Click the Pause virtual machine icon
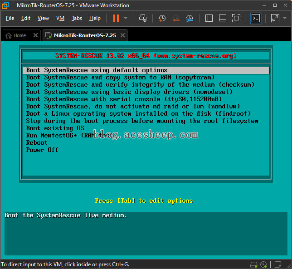Viewport: 292px width, 269px height. pyautogui.click(x=116, y=18)
